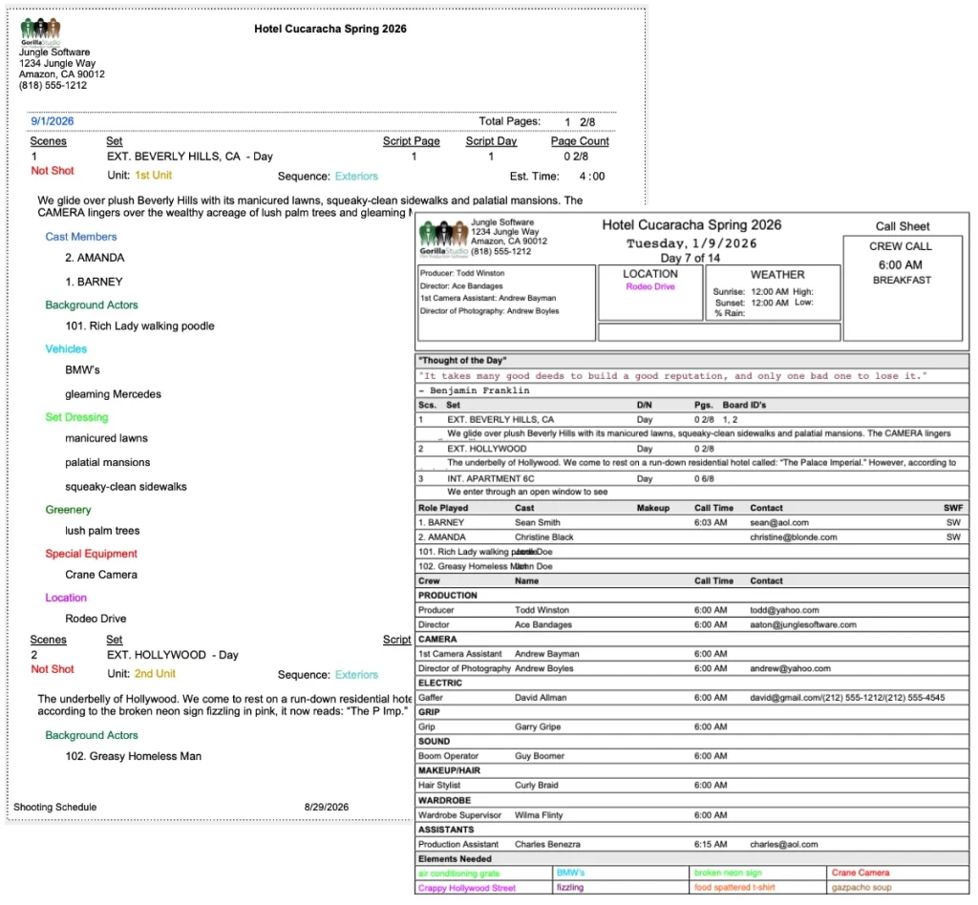Click the Tuesday, 1/9/2026 date on Call Sheet
The image size is (978, 905).
point(691,243)
